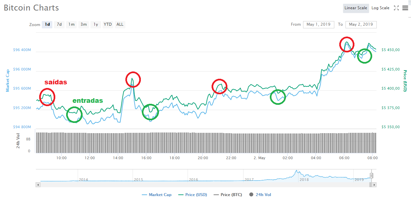Image resolution: width=411 pixels, height=203 pixels.
Task: Edit the From date field
Action: coord(319,24)
